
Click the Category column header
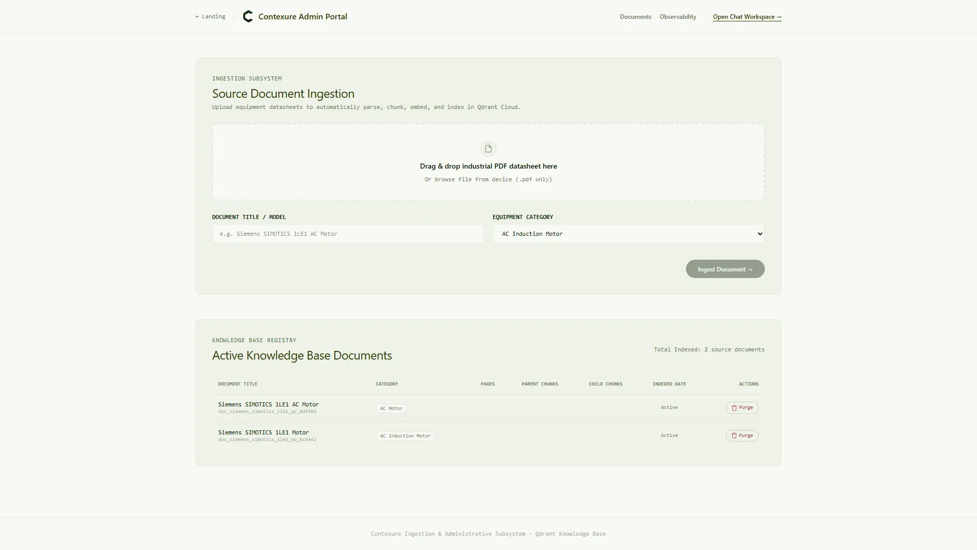[387, 384]
